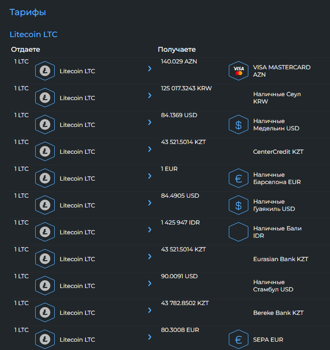Click the VISA MASTERCARD AZN card icon

pyautogui.click(x=239, y=71)
